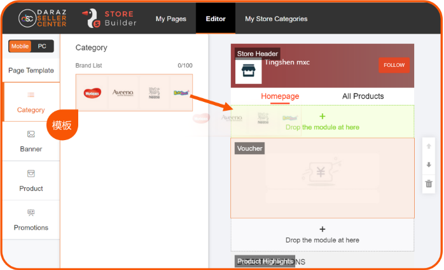Open the Banner module section
The image size is (444, 270).
pos(31,141)
